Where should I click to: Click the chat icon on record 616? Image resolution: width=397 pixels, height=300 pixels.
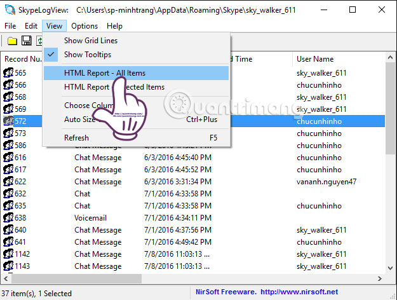coord(8,158)
